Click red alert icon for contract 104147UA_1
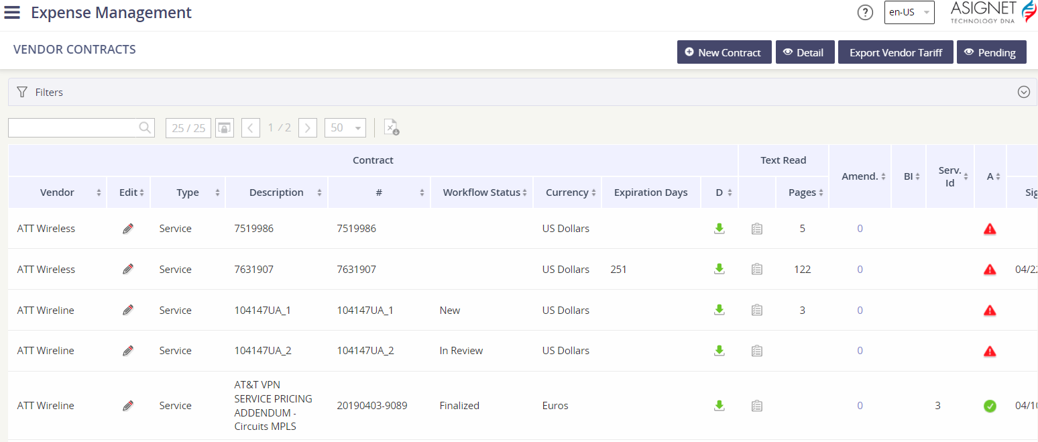This screenshot has height=442, width=1038. tap(990, 311)
